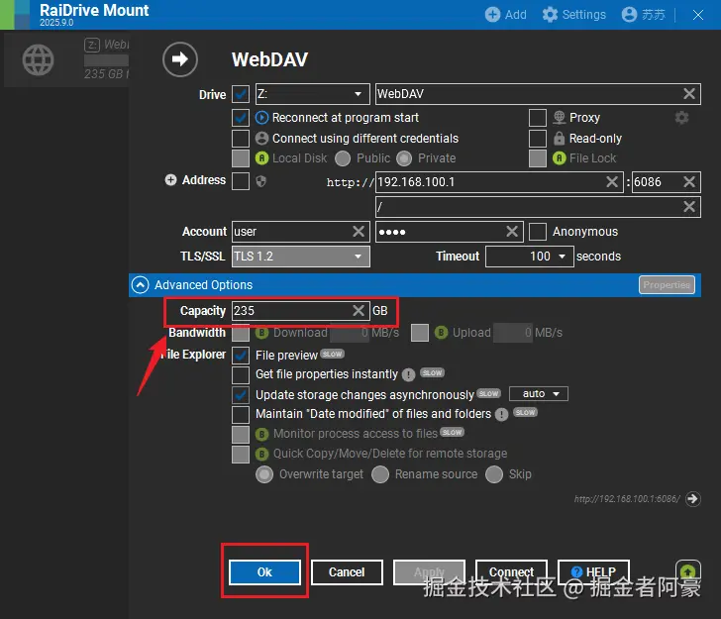This screenshot has width=721, height=619.
Task: Select the Skip radio option
Action: pos(494,474)
